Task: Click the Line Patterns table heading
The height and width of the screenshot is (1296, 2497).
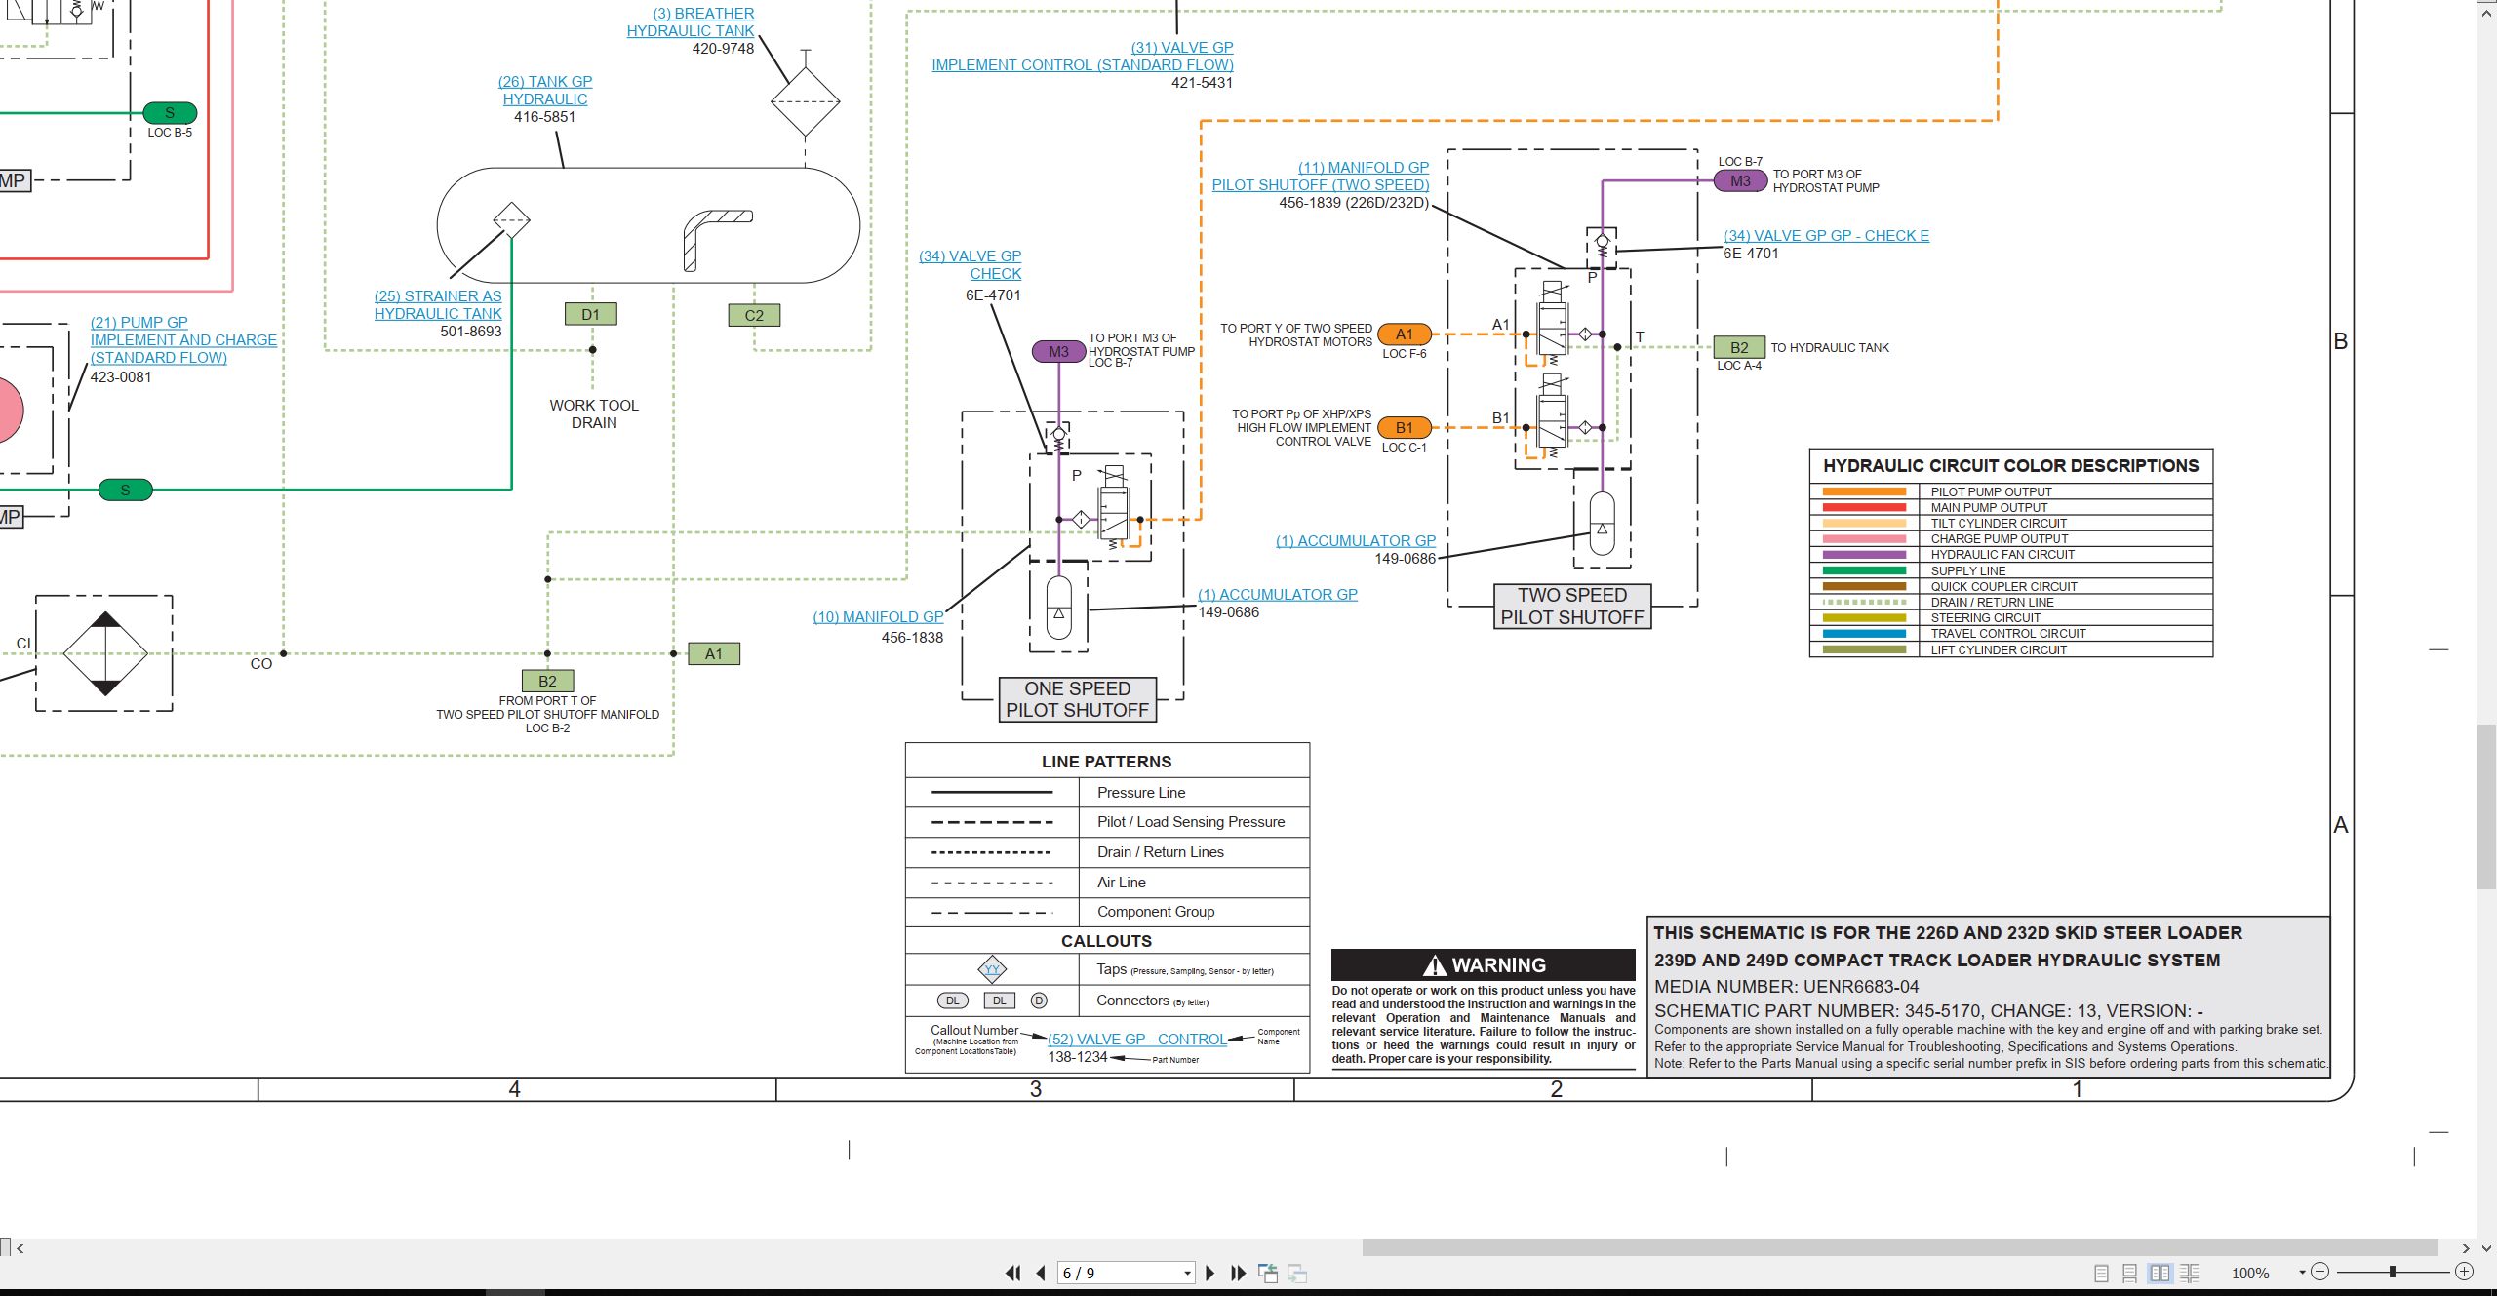Action: click(1107, 762)
